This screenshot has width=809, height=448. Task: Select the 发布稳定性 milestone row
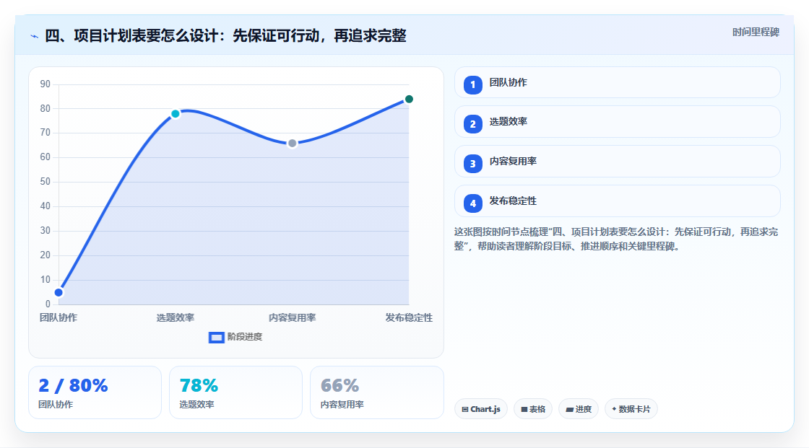pyautogui.click(x=617, y=201)
